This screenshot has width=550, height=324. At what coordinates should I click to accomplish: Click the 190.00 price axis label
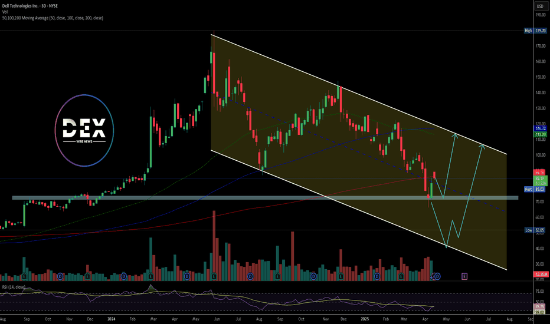541,15
